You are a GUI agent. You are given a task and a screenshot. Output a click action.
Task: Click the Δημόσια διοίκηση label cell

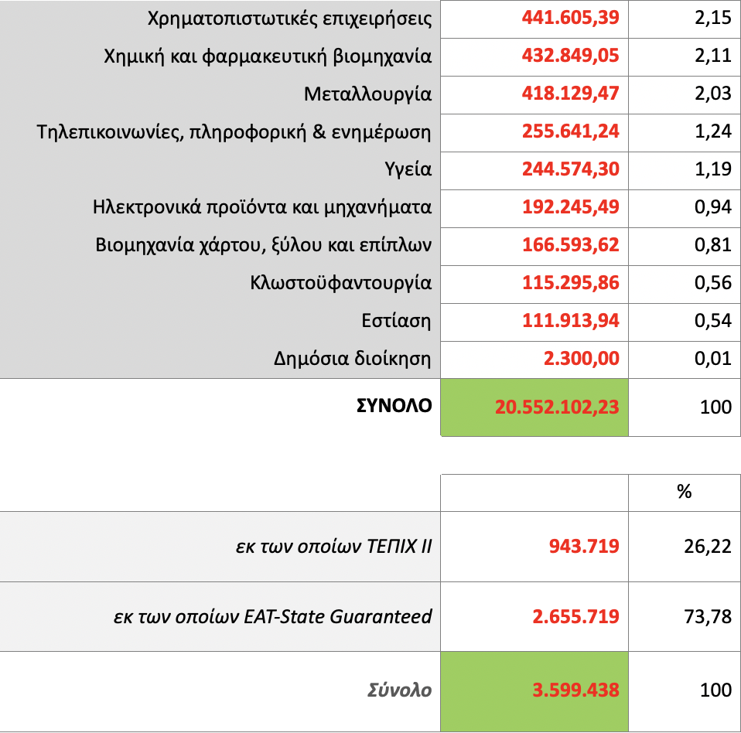tap(353, 359)
